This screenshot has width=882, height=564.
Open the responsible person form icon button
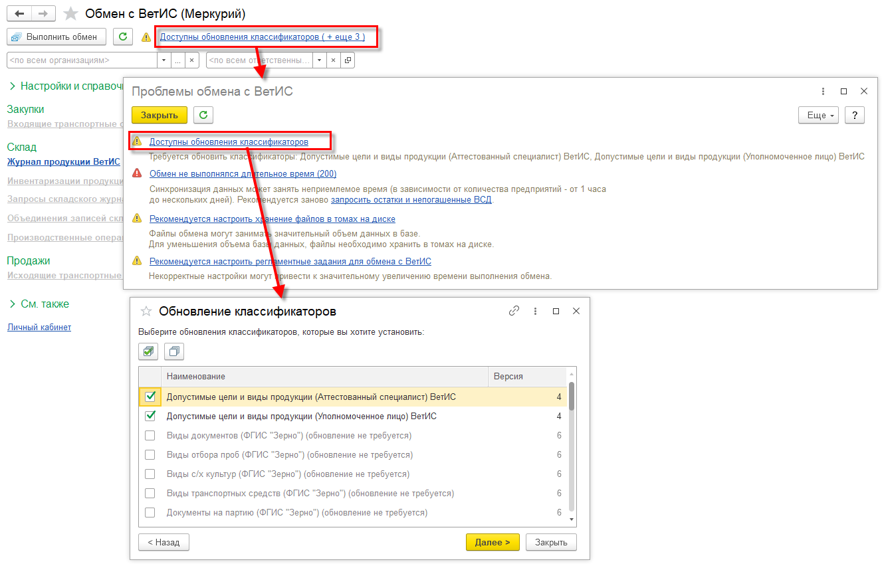(348, 60)
